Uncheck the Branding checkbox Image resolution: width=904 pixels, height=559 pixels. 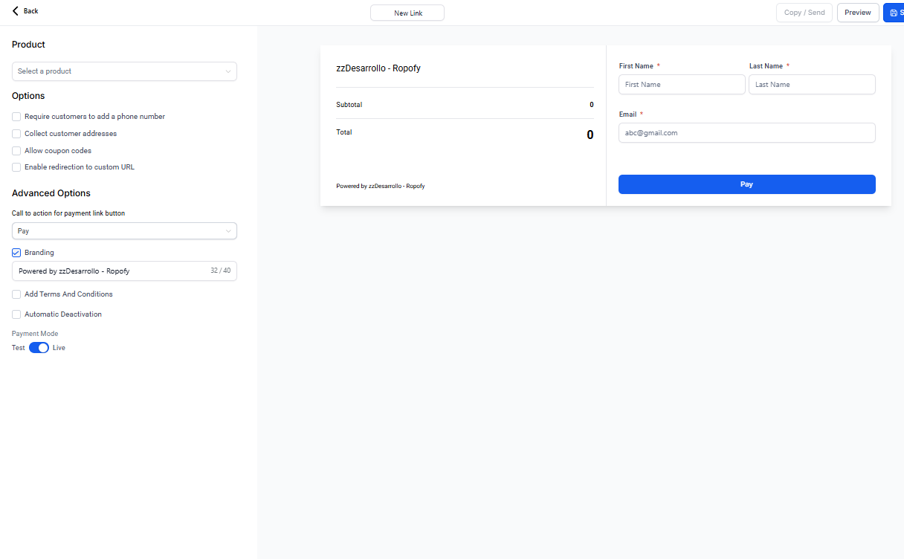(x=16, y=253)
